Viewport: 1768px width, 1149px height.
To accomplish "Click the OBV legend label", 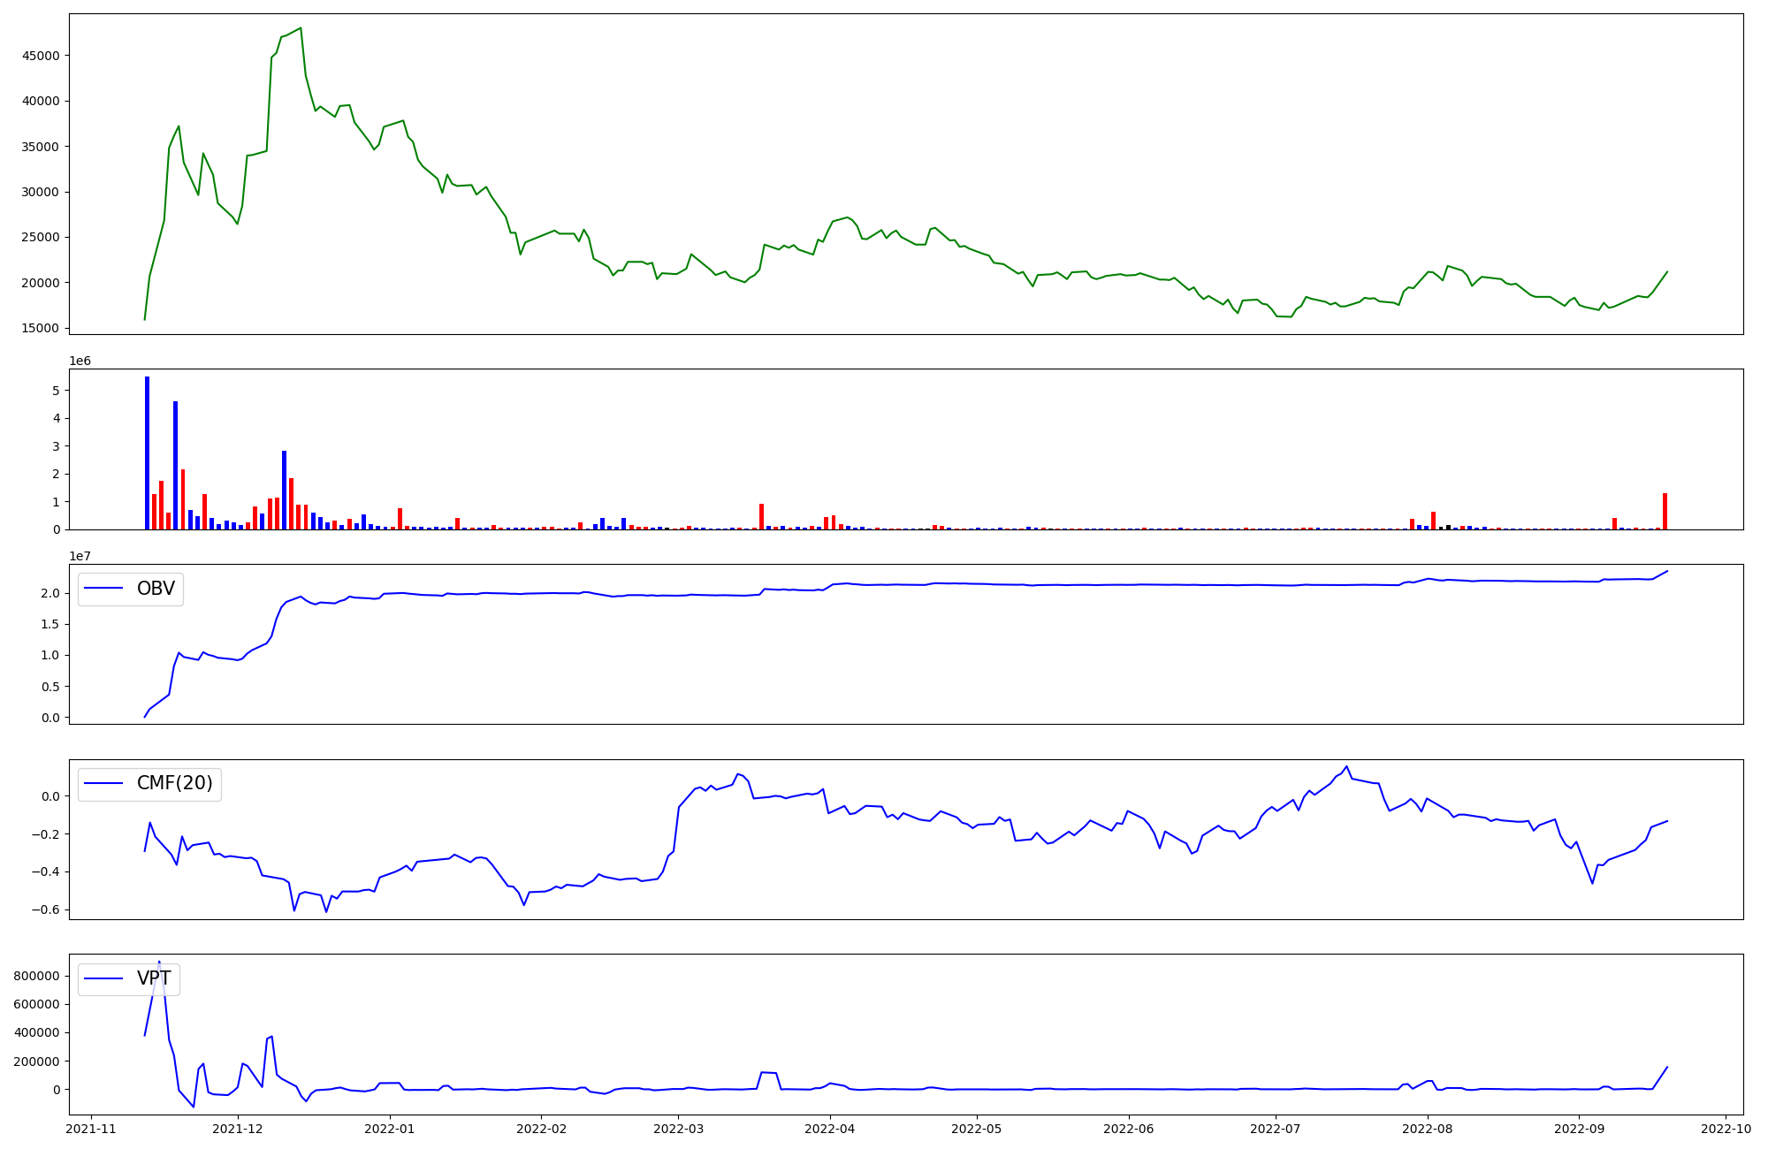I will [x=156, y=589].
